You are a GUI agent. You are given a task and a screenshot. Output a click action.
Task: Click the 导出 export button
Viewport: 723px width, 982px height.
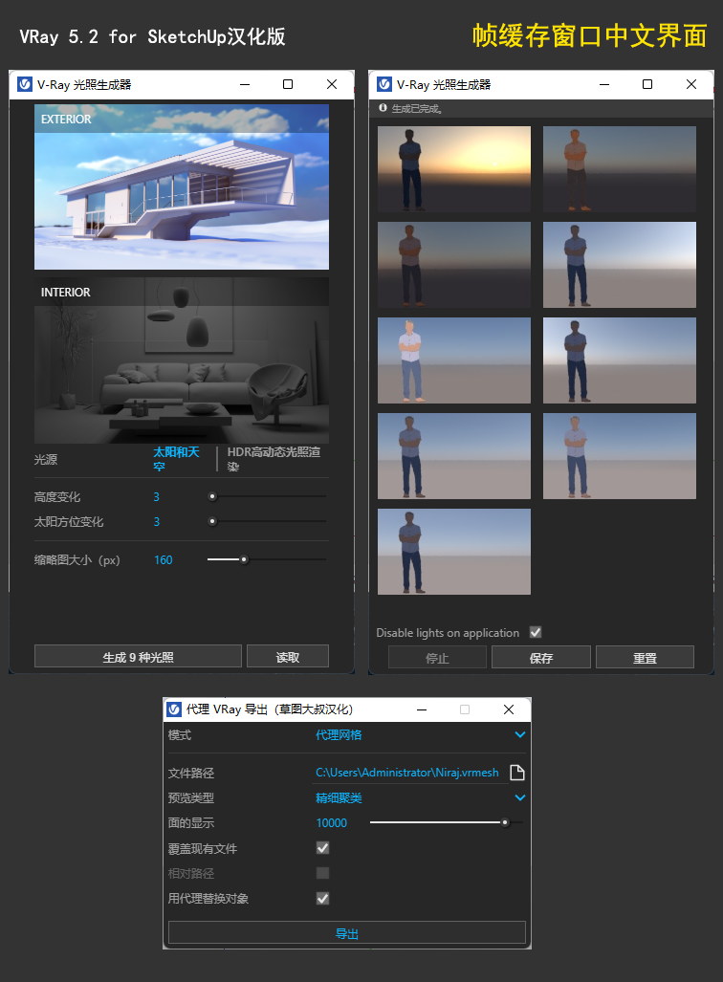coord(347,933)
